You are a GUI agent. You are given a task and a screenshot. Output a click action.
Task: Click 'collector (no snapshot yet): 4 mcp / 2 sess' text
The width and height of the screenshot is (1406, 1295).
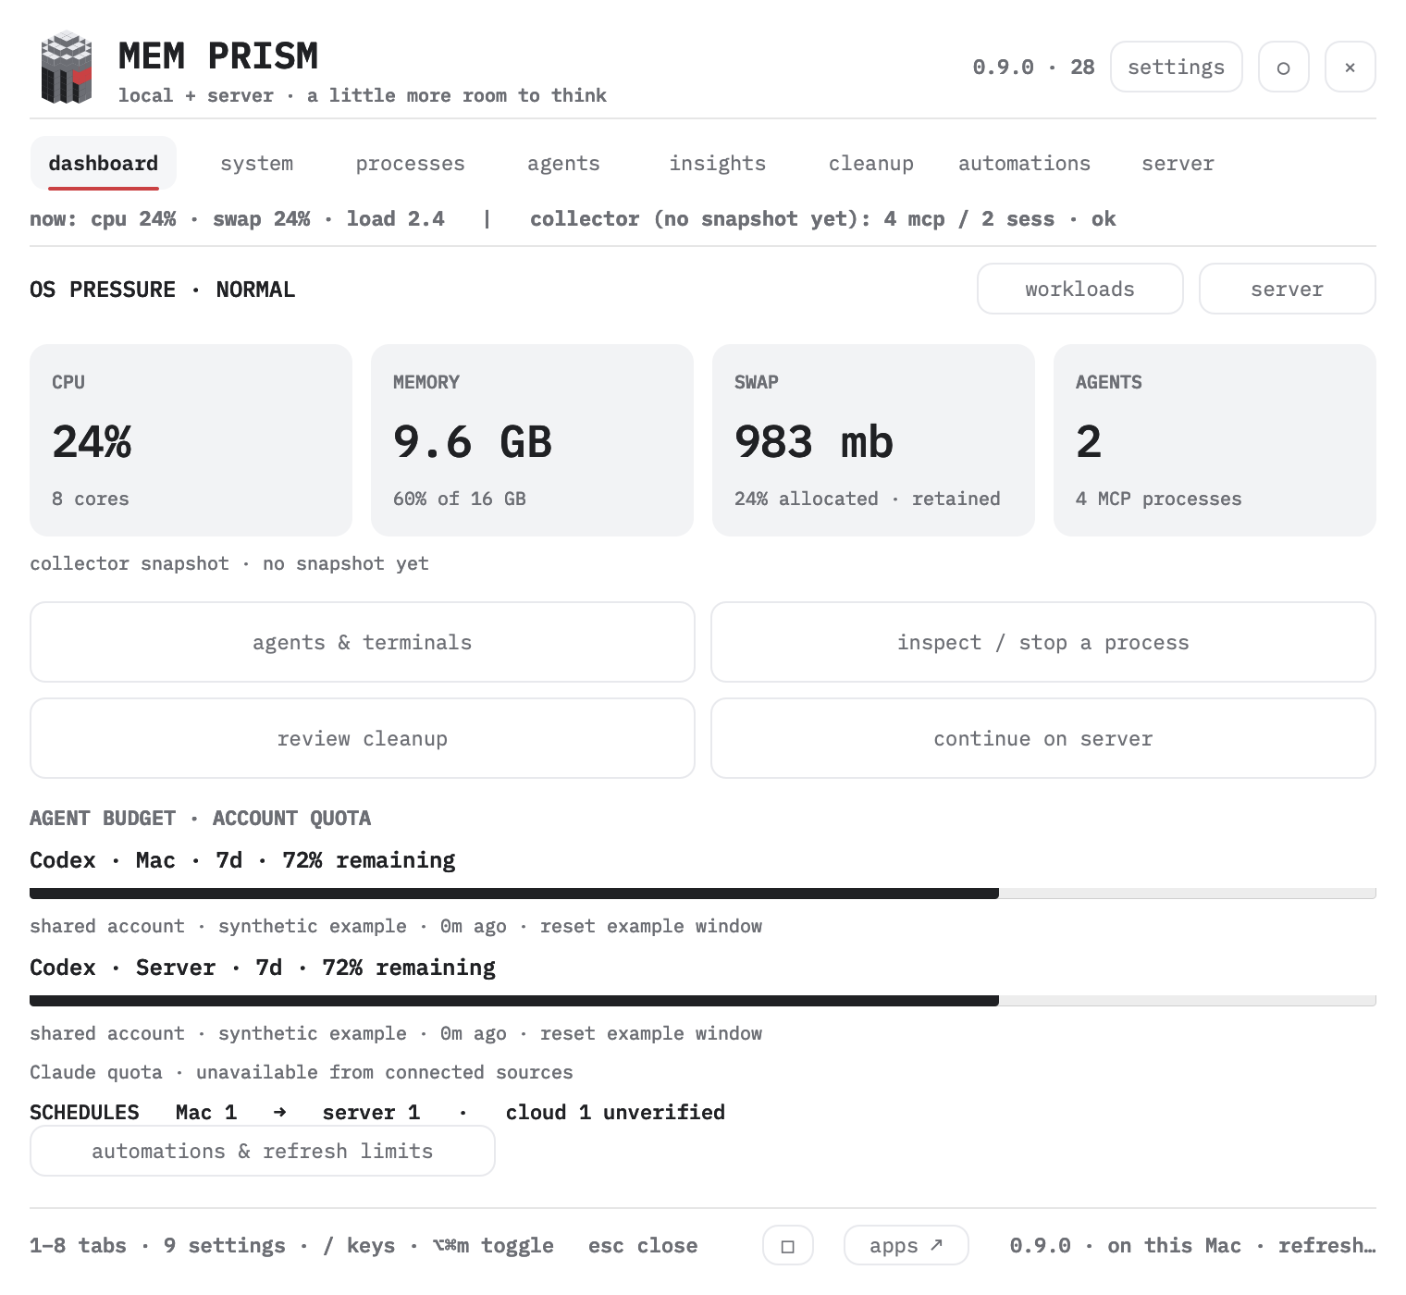click(x=793, y=219)
